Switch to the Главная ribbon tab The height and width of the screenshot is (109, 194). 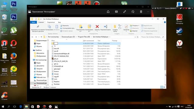pyautogui.click(x=41, y=22)
